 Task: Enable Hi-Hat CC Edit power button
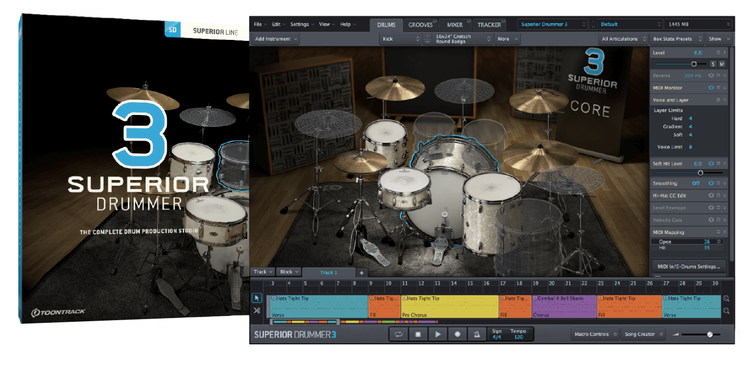711,195
